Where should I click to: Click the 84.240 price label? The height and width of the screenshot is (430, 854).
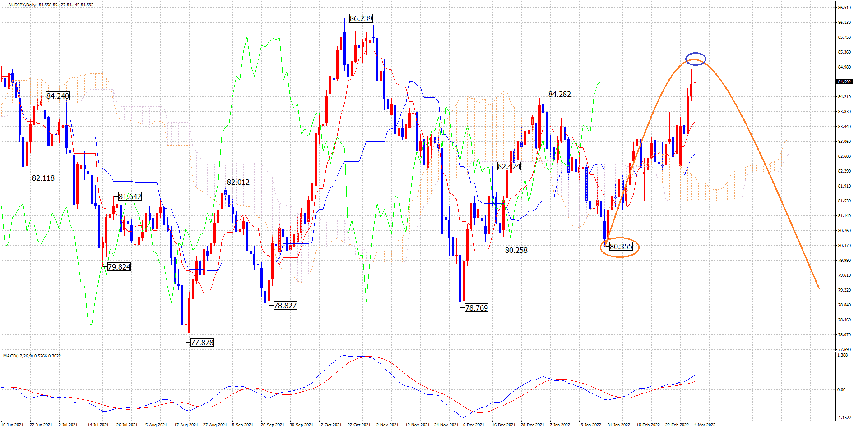tap(58, 96)
